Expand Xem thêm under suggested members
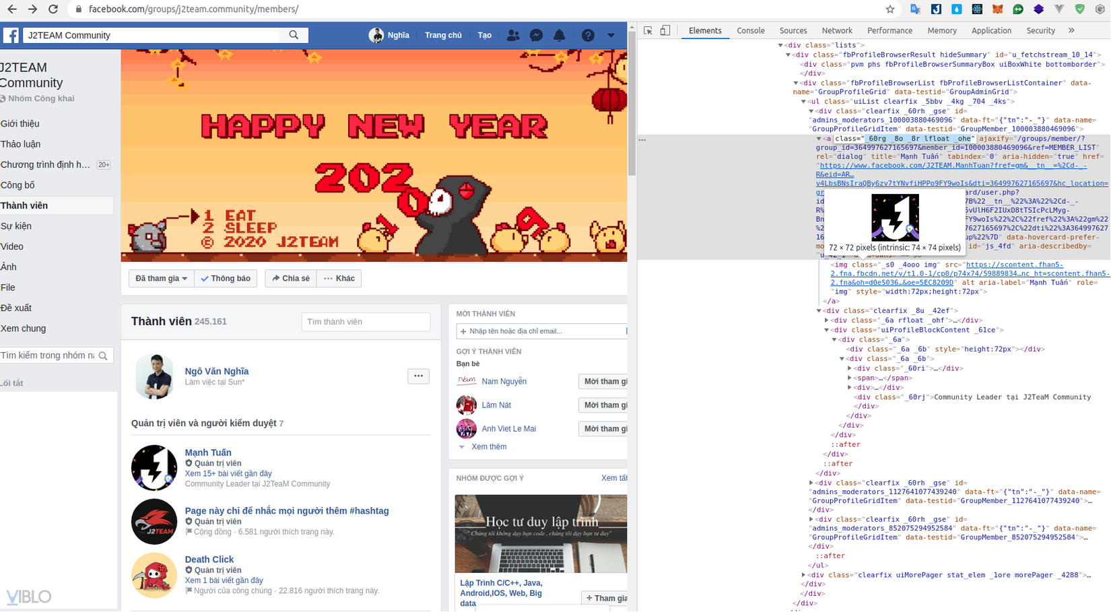The height and width of the screenshot is (612, 1111). click(489, 447)
